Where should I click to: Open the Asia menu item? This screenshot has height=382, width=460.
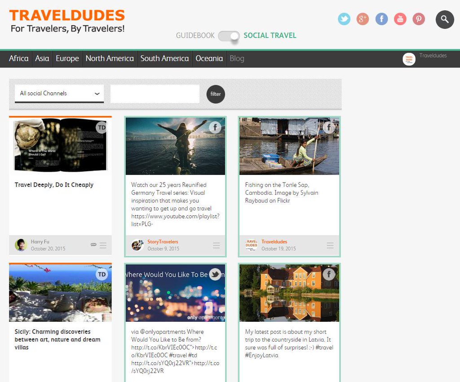tap(42, 58)
